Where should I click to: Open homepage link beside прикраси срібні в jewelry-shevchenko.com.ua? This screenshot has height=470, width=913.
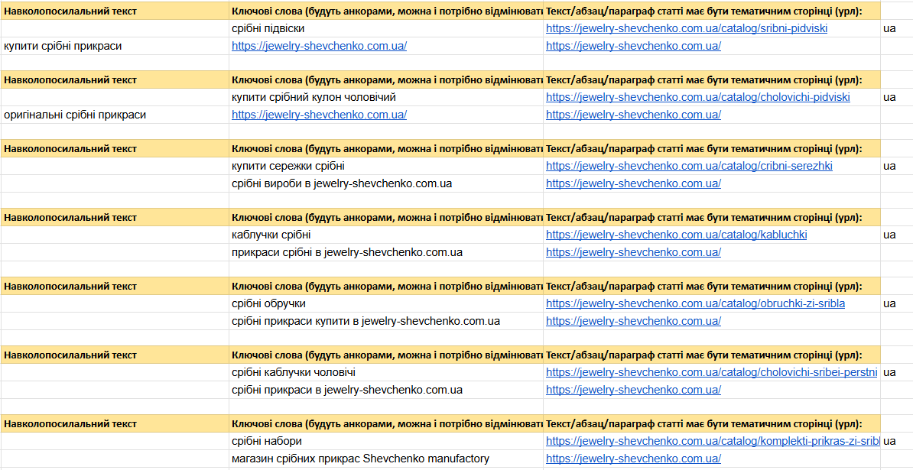click(x=633, y=252)
